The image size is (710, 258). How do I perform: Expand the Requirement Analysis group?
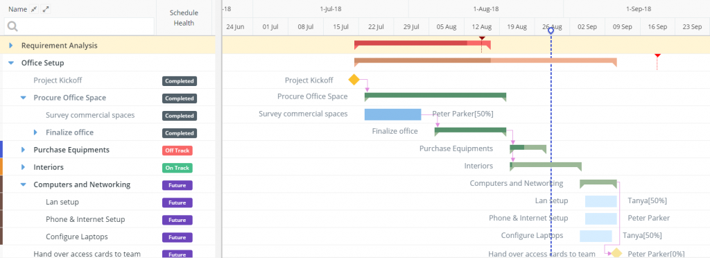click(11, 46)
